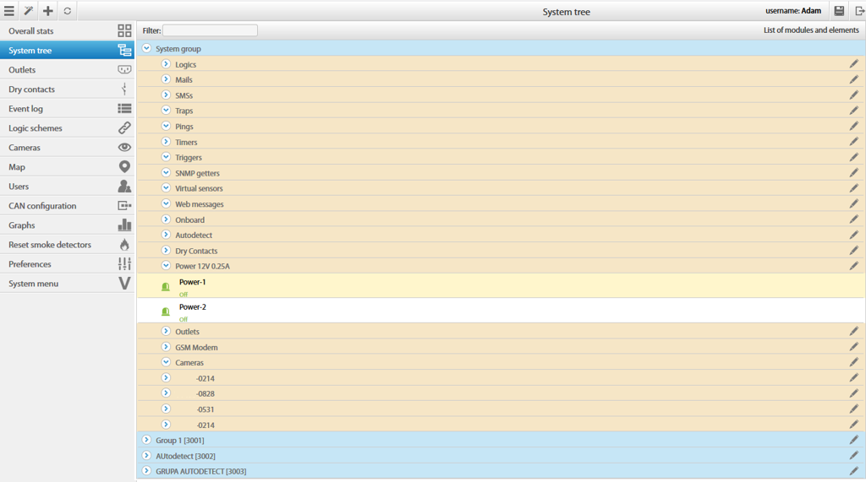Click the logout icon beside save

point(859,10)
